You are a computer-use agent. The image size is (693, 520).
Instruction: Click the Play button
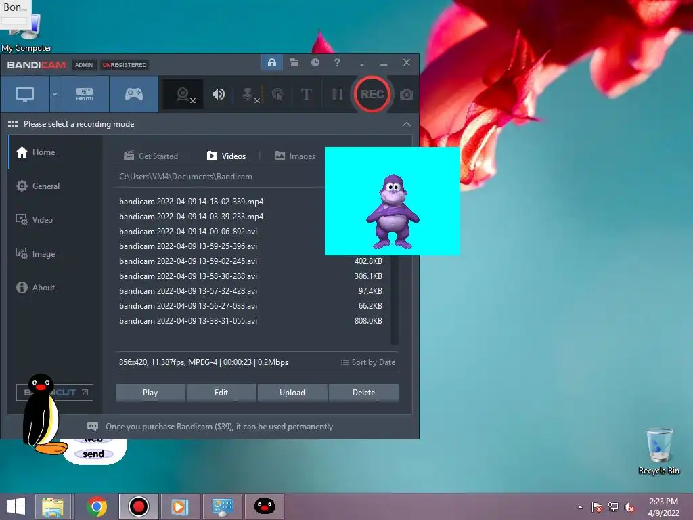150,393
